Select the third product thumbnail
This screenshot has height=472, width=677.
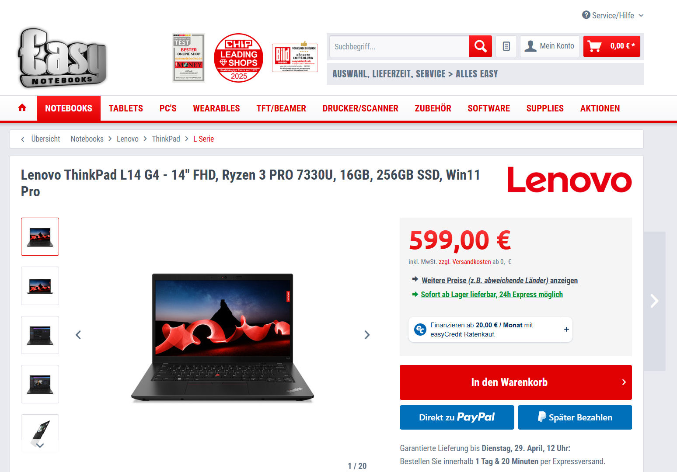[x=40, y=335]
